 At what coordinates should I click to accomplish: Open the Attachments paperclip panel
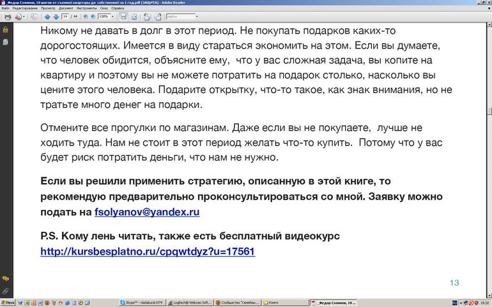click(x=5, y=290)
